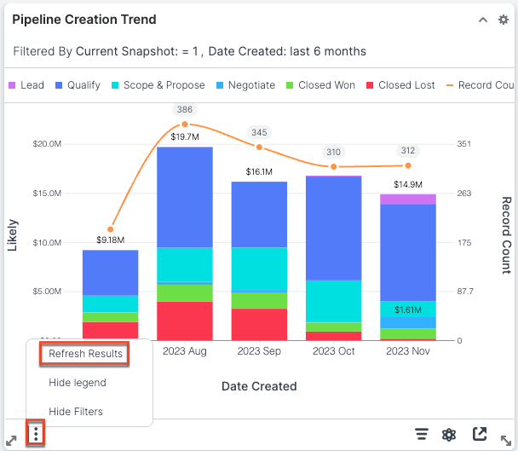The height and width of the screenshot is (451, 518).
Task: Click the Closed Lost red legend swatch
Action: 371,85
